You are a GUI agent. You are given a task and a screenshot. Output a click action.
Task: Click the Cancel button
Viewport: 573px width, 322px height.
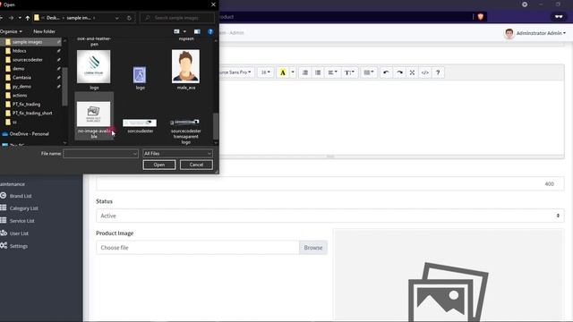click(x=196, y=165)
